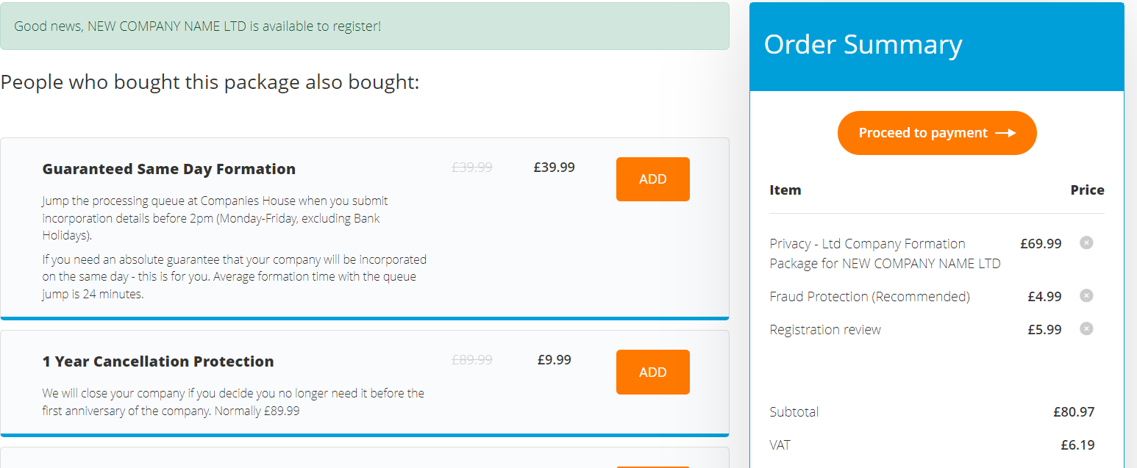The width and height of the screenshot is (1137, 468).
Task: Click the Fraud Protection (Recommended) item label
Action: coord(869,297)
